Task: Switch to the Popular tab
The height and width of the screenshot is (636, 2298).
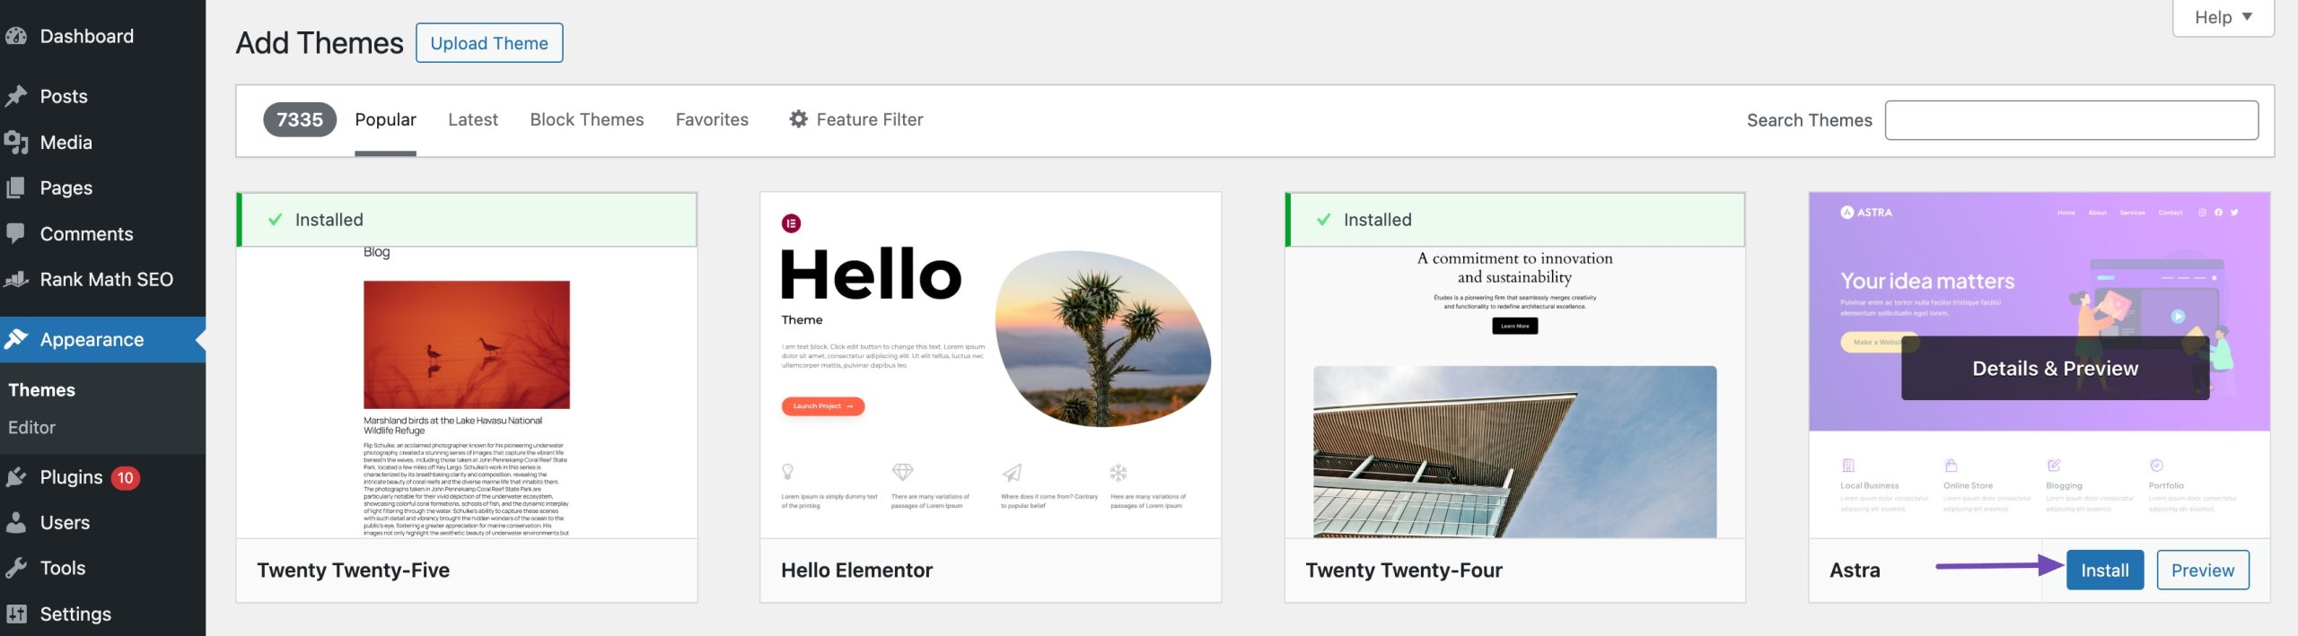Action: point(385,120)
